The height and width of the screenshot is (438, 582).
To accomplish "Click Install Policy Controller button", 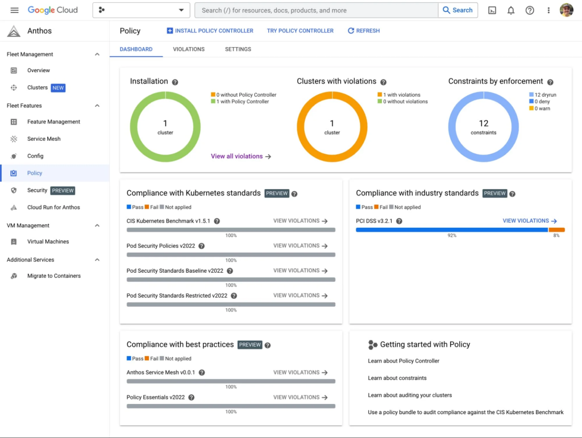I will [210, 31].
